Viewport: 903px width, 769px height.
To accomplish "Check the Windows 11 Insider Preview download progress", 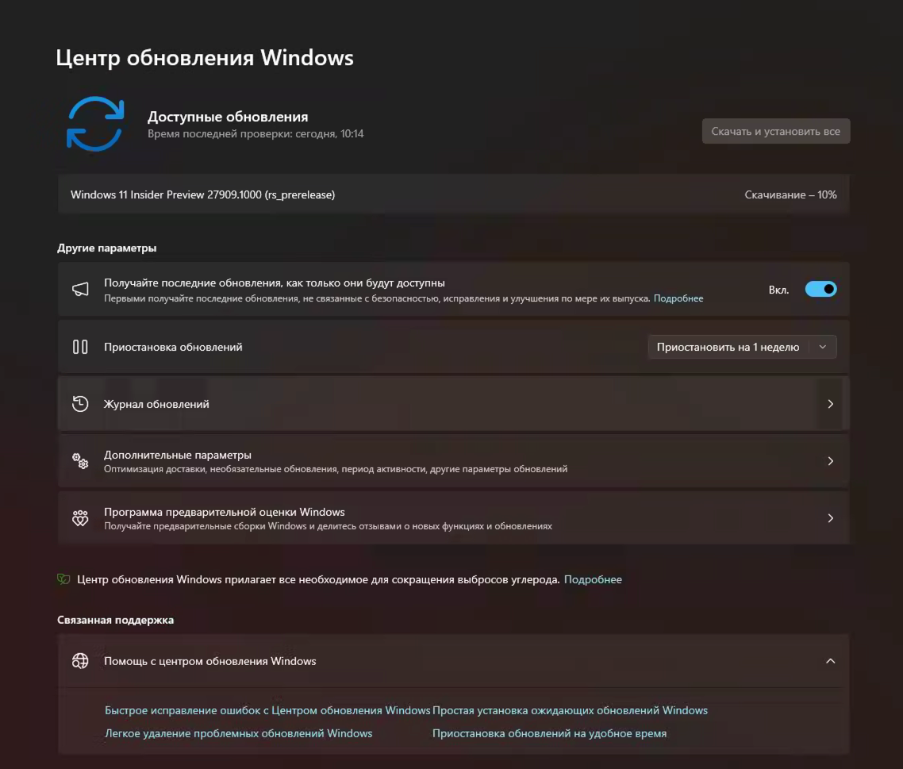I will 793,194.
